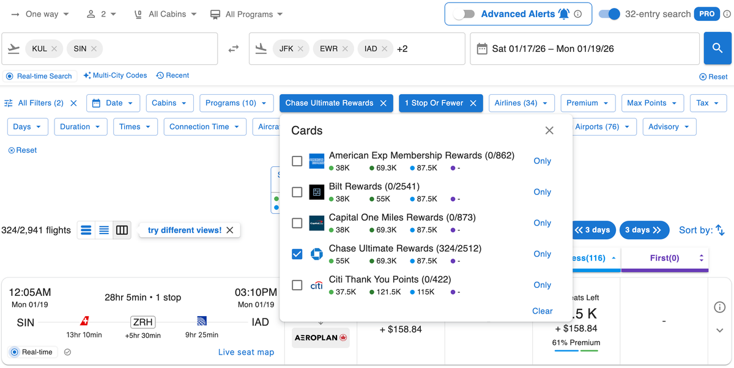Click the blue search magnifier button
This screenshot has width=734, height=368.
[x=718, y=48]
